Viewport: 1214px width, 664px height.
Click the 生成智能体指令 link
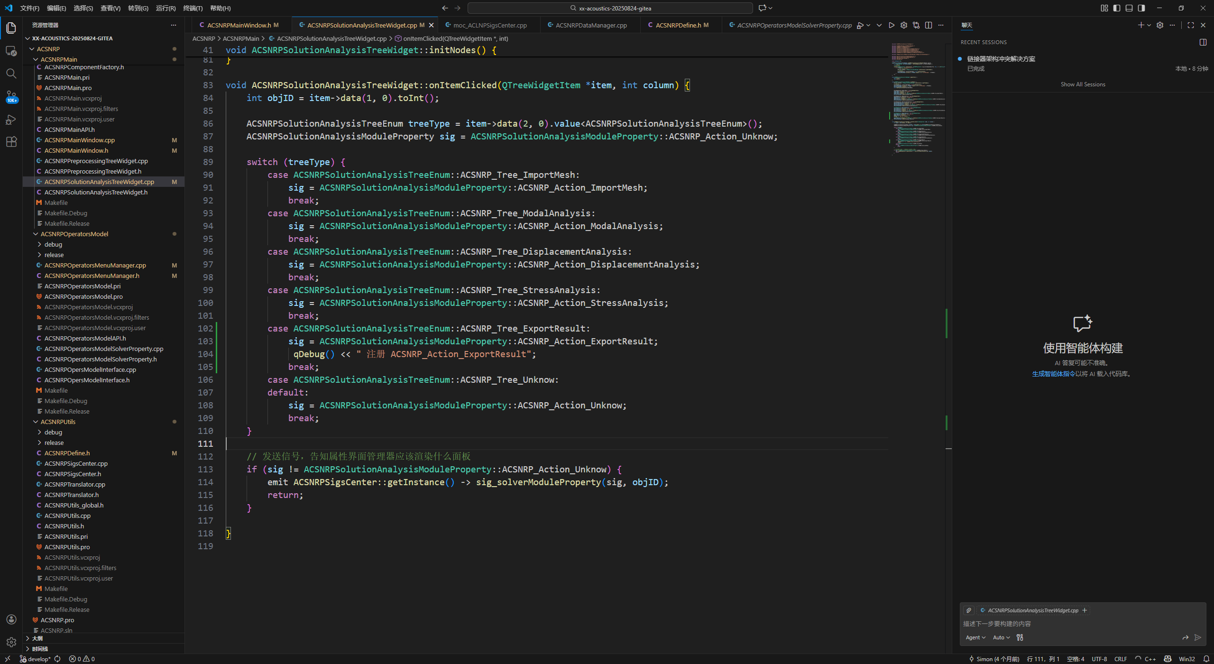[x=1053, y=374]
